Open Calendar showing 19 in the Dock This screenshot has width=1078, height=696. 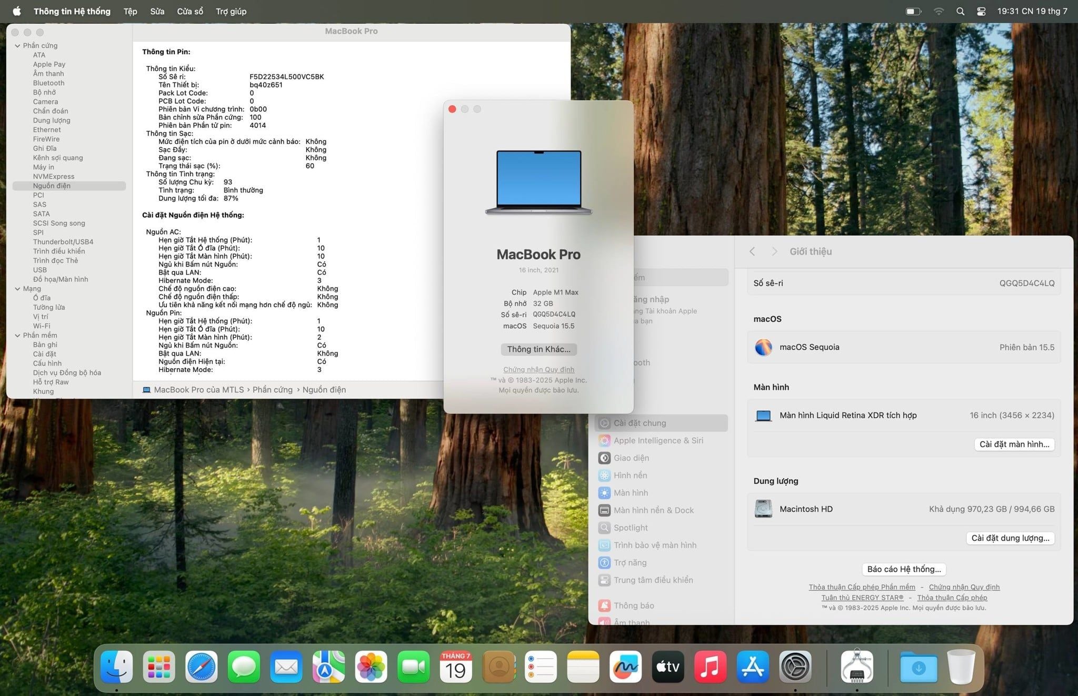(456, 667)
